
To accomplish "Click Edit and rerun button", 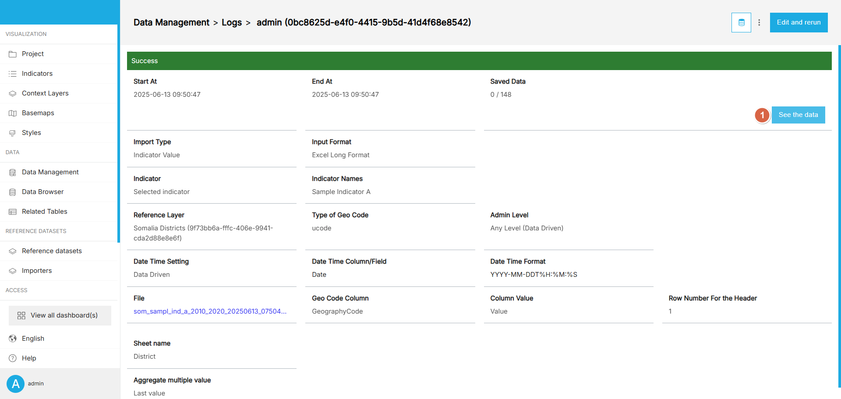I will [799, 22].
